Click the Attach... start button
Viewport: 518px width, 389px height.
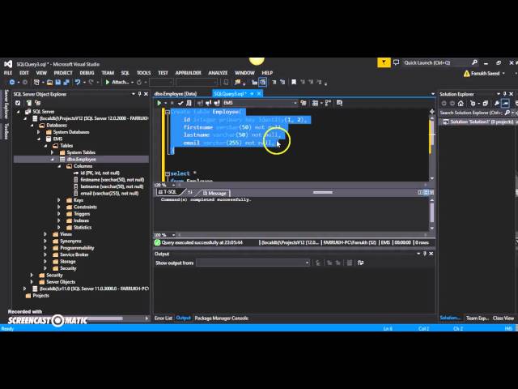117,82
